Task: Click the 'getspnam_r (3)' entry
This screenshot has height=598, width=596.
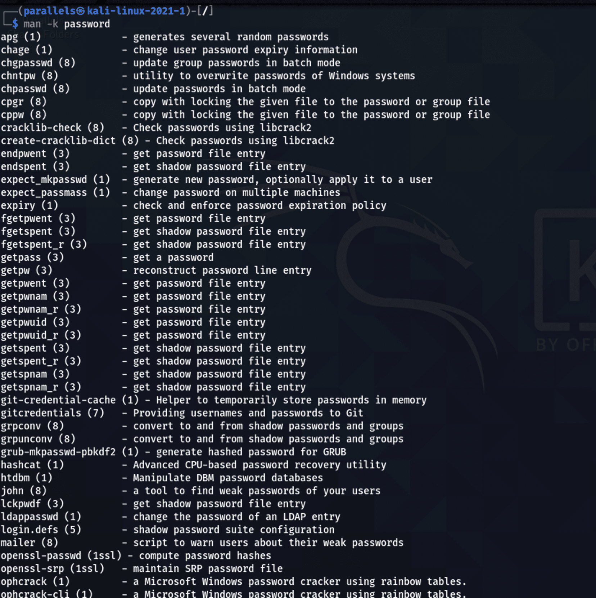Action: click(x=41, y=387)
